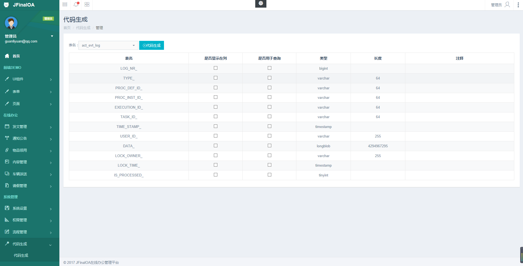Open the 首页 sidebar menu item
The width and height of the screenshot is (523, 266).
tap(30, 56)
